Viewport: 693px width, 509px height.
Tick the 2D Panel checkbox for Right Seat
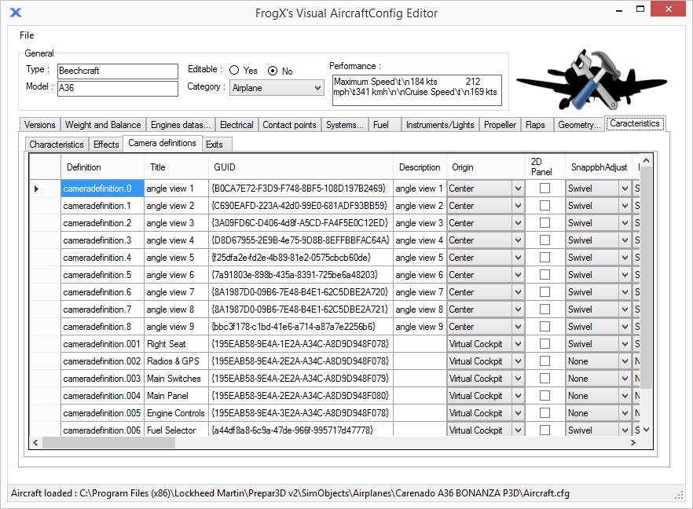point(545,344)
